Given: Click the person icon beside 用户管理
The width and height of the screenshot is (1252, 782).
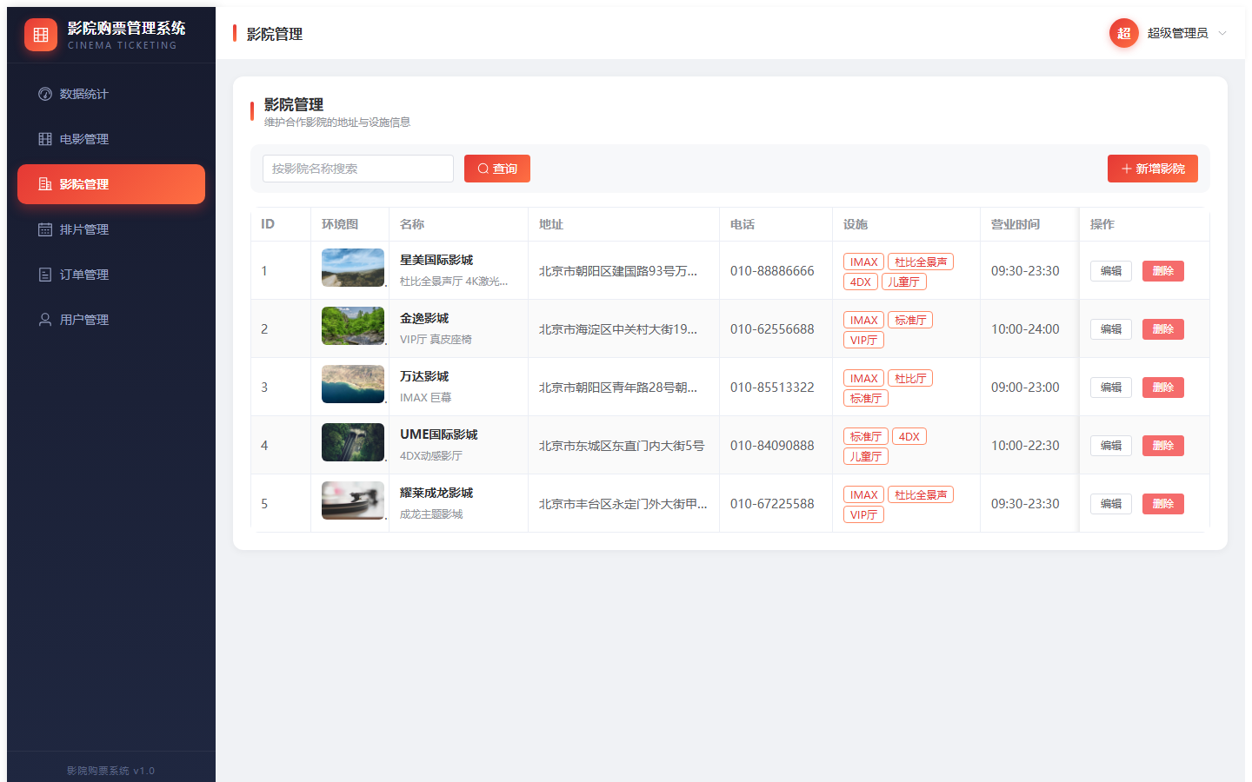Looking at the screenshot, I should coord(45,320).
